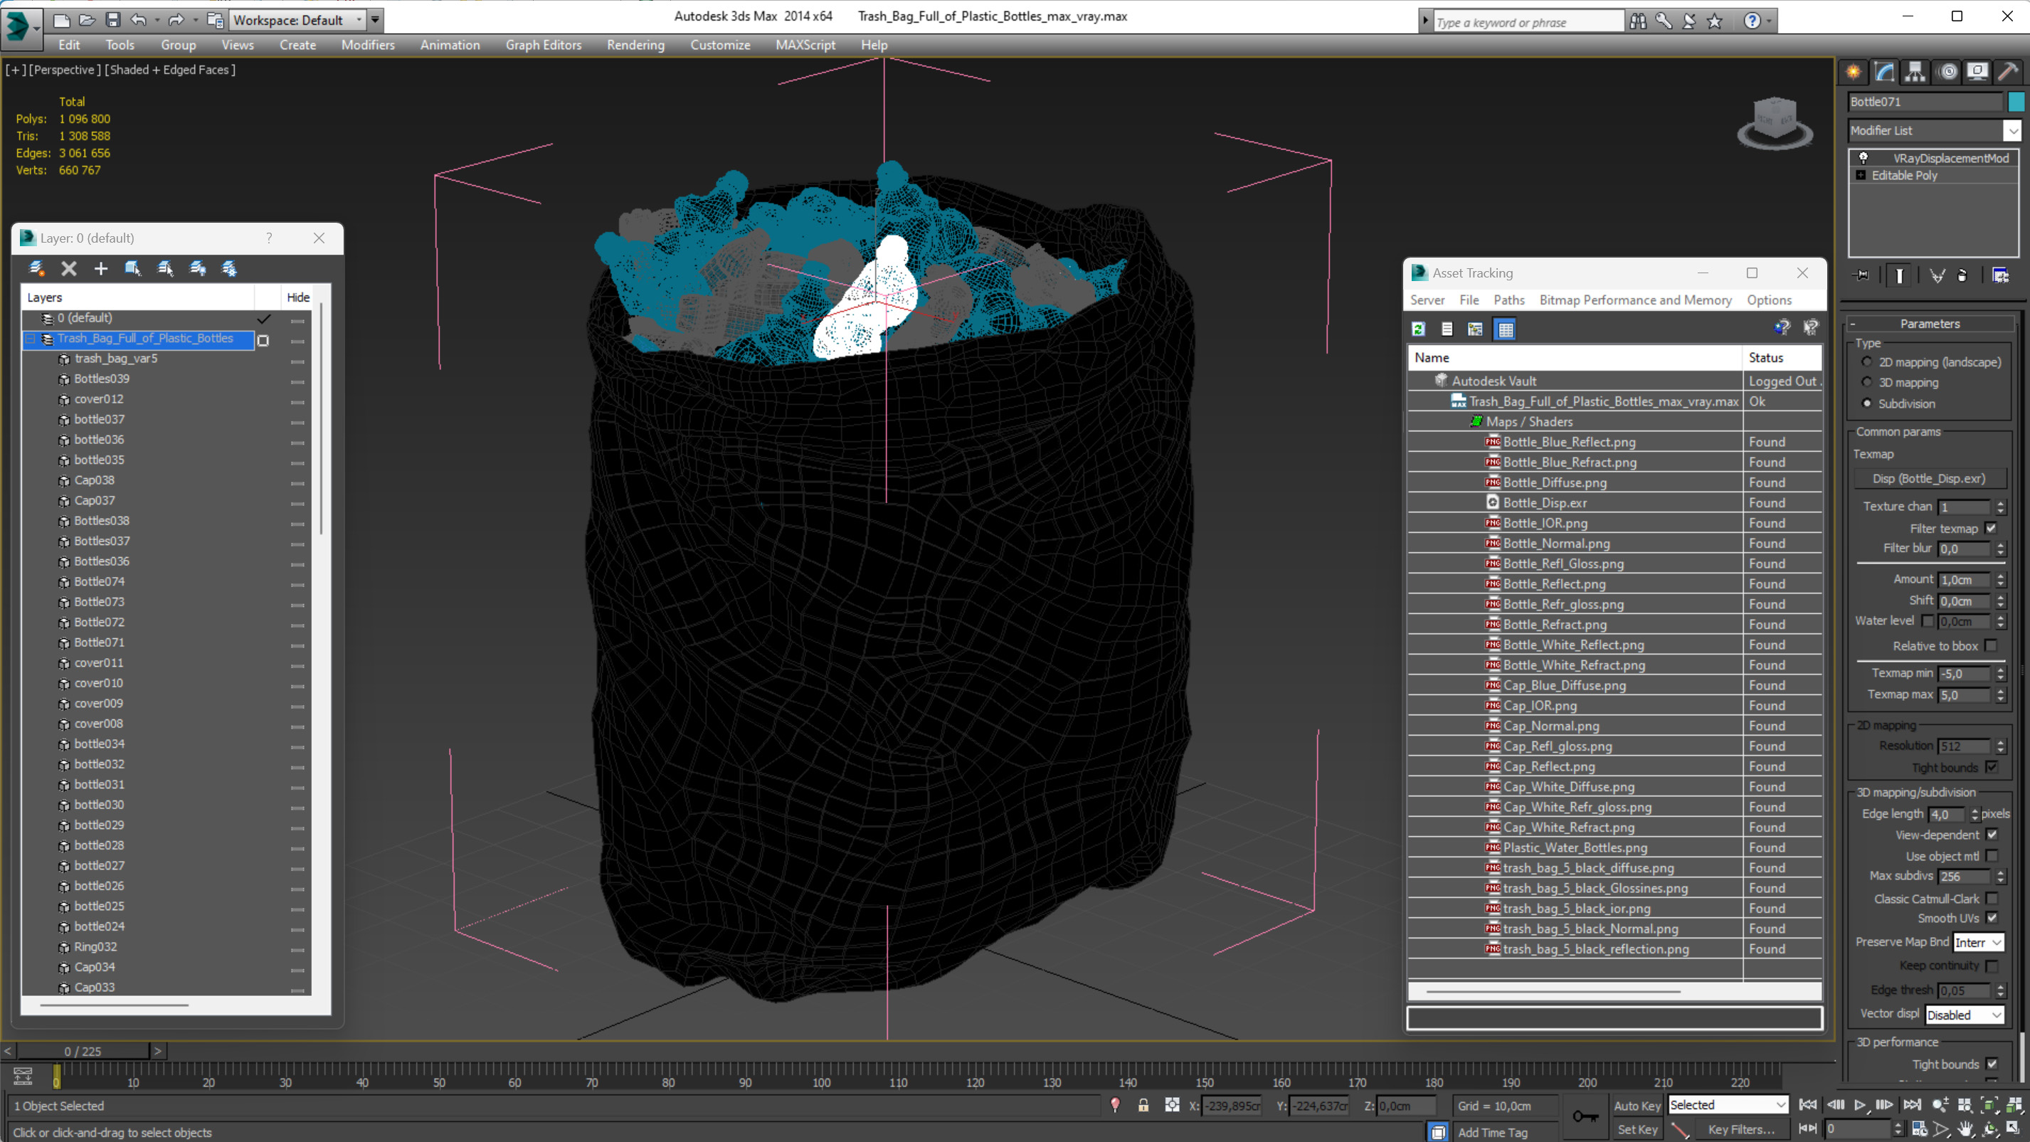This screenshot has width=2030, height=1142.
Task: Click the New Scene toolbar icon
Action: [x=61, y=20]
